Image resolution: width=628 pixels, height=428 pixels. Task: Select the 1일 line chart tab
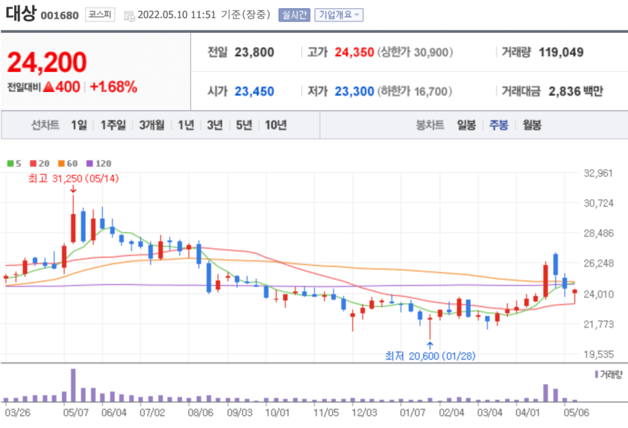(x=79, y=125)
